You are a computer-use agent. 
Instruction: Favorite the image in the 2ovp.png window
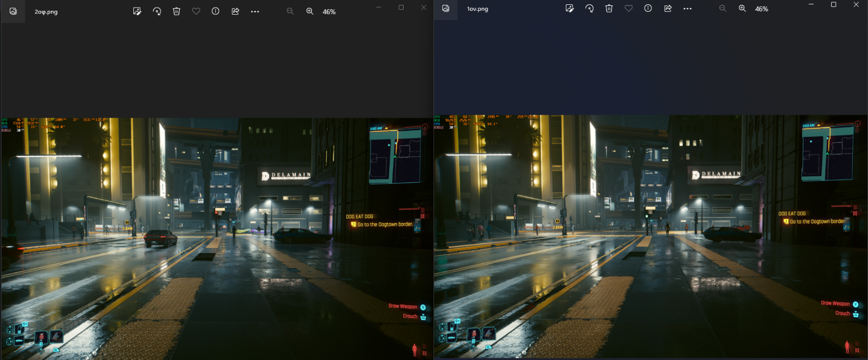(196, 11)
